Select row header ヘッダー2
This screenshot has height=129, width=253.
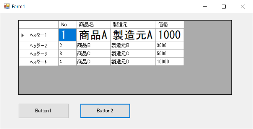click(x=39, y=45)
